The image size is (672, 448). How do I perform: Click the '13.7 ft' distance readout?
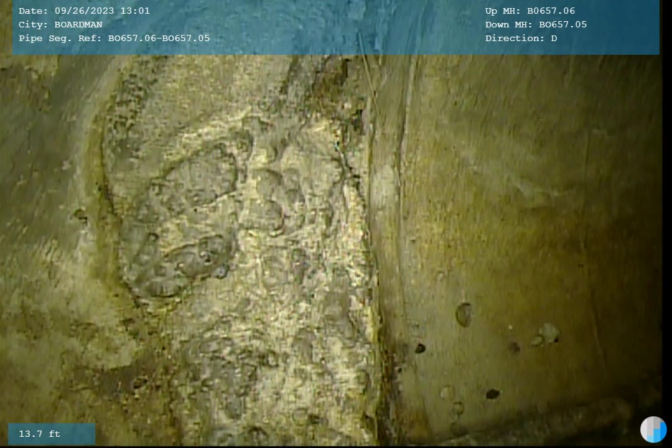pos(39,434)
